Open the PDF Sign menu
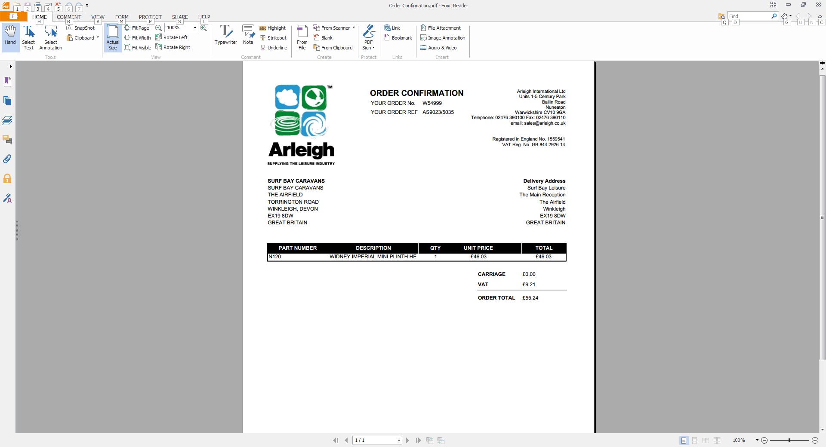Viewport: 826px width, 447px height. (x=369, y=38)
